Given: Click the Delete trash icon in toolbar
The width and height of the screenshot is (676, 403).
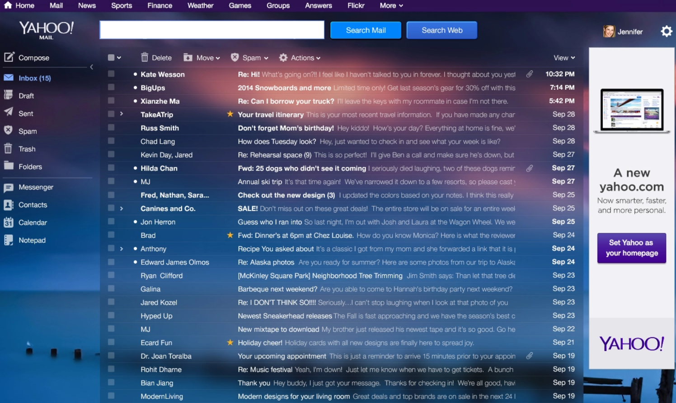Looking at the screenshot, I should (x=145, y=57).
